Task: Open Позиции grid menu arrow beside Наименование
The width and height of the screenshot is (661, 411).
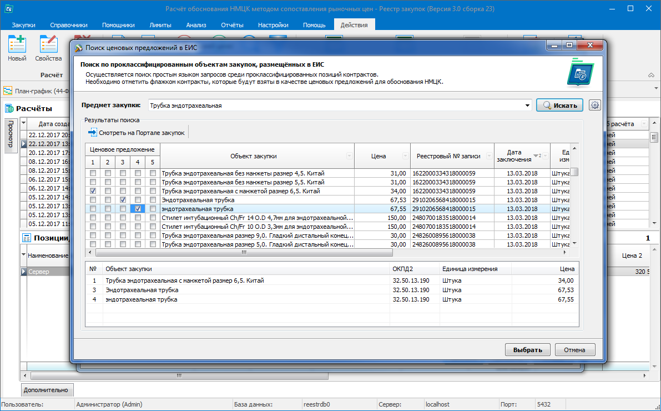Action: (x=24, y=255)
